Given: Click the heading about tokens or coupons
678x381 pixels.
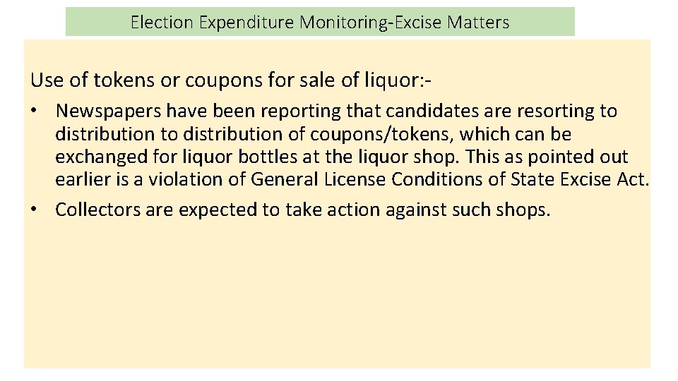Looking at the screenshot, I should coord(231,80).
